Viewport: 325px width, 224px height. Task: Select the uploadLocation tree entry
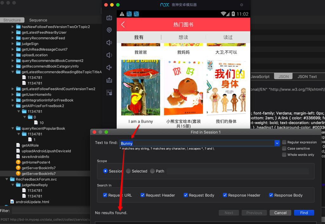click(35, 55)
